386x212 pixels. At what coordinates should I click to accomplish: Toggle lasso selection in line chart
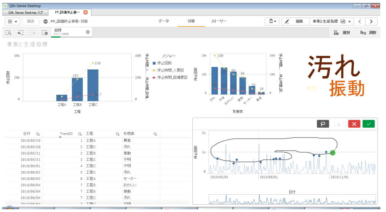pyautogui.click(x=323, y=124)
